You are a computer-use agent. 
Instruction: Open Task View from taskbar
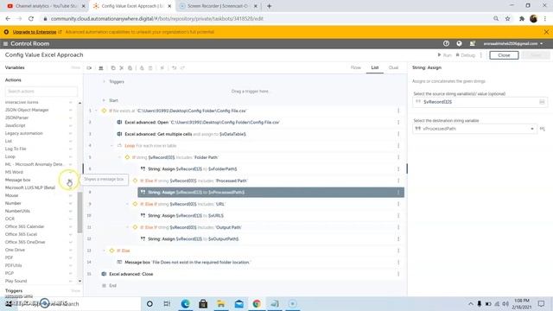[x=167, y=303]
